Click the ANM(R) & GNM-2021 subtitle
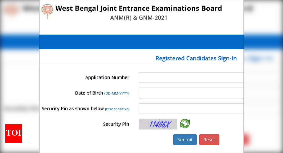The height and width of the screenshot is (153, 283). 139,18
